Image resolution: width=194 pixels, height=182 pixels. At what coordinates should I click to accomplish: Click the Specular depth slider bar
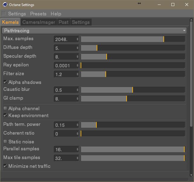(x=133, y=57)
